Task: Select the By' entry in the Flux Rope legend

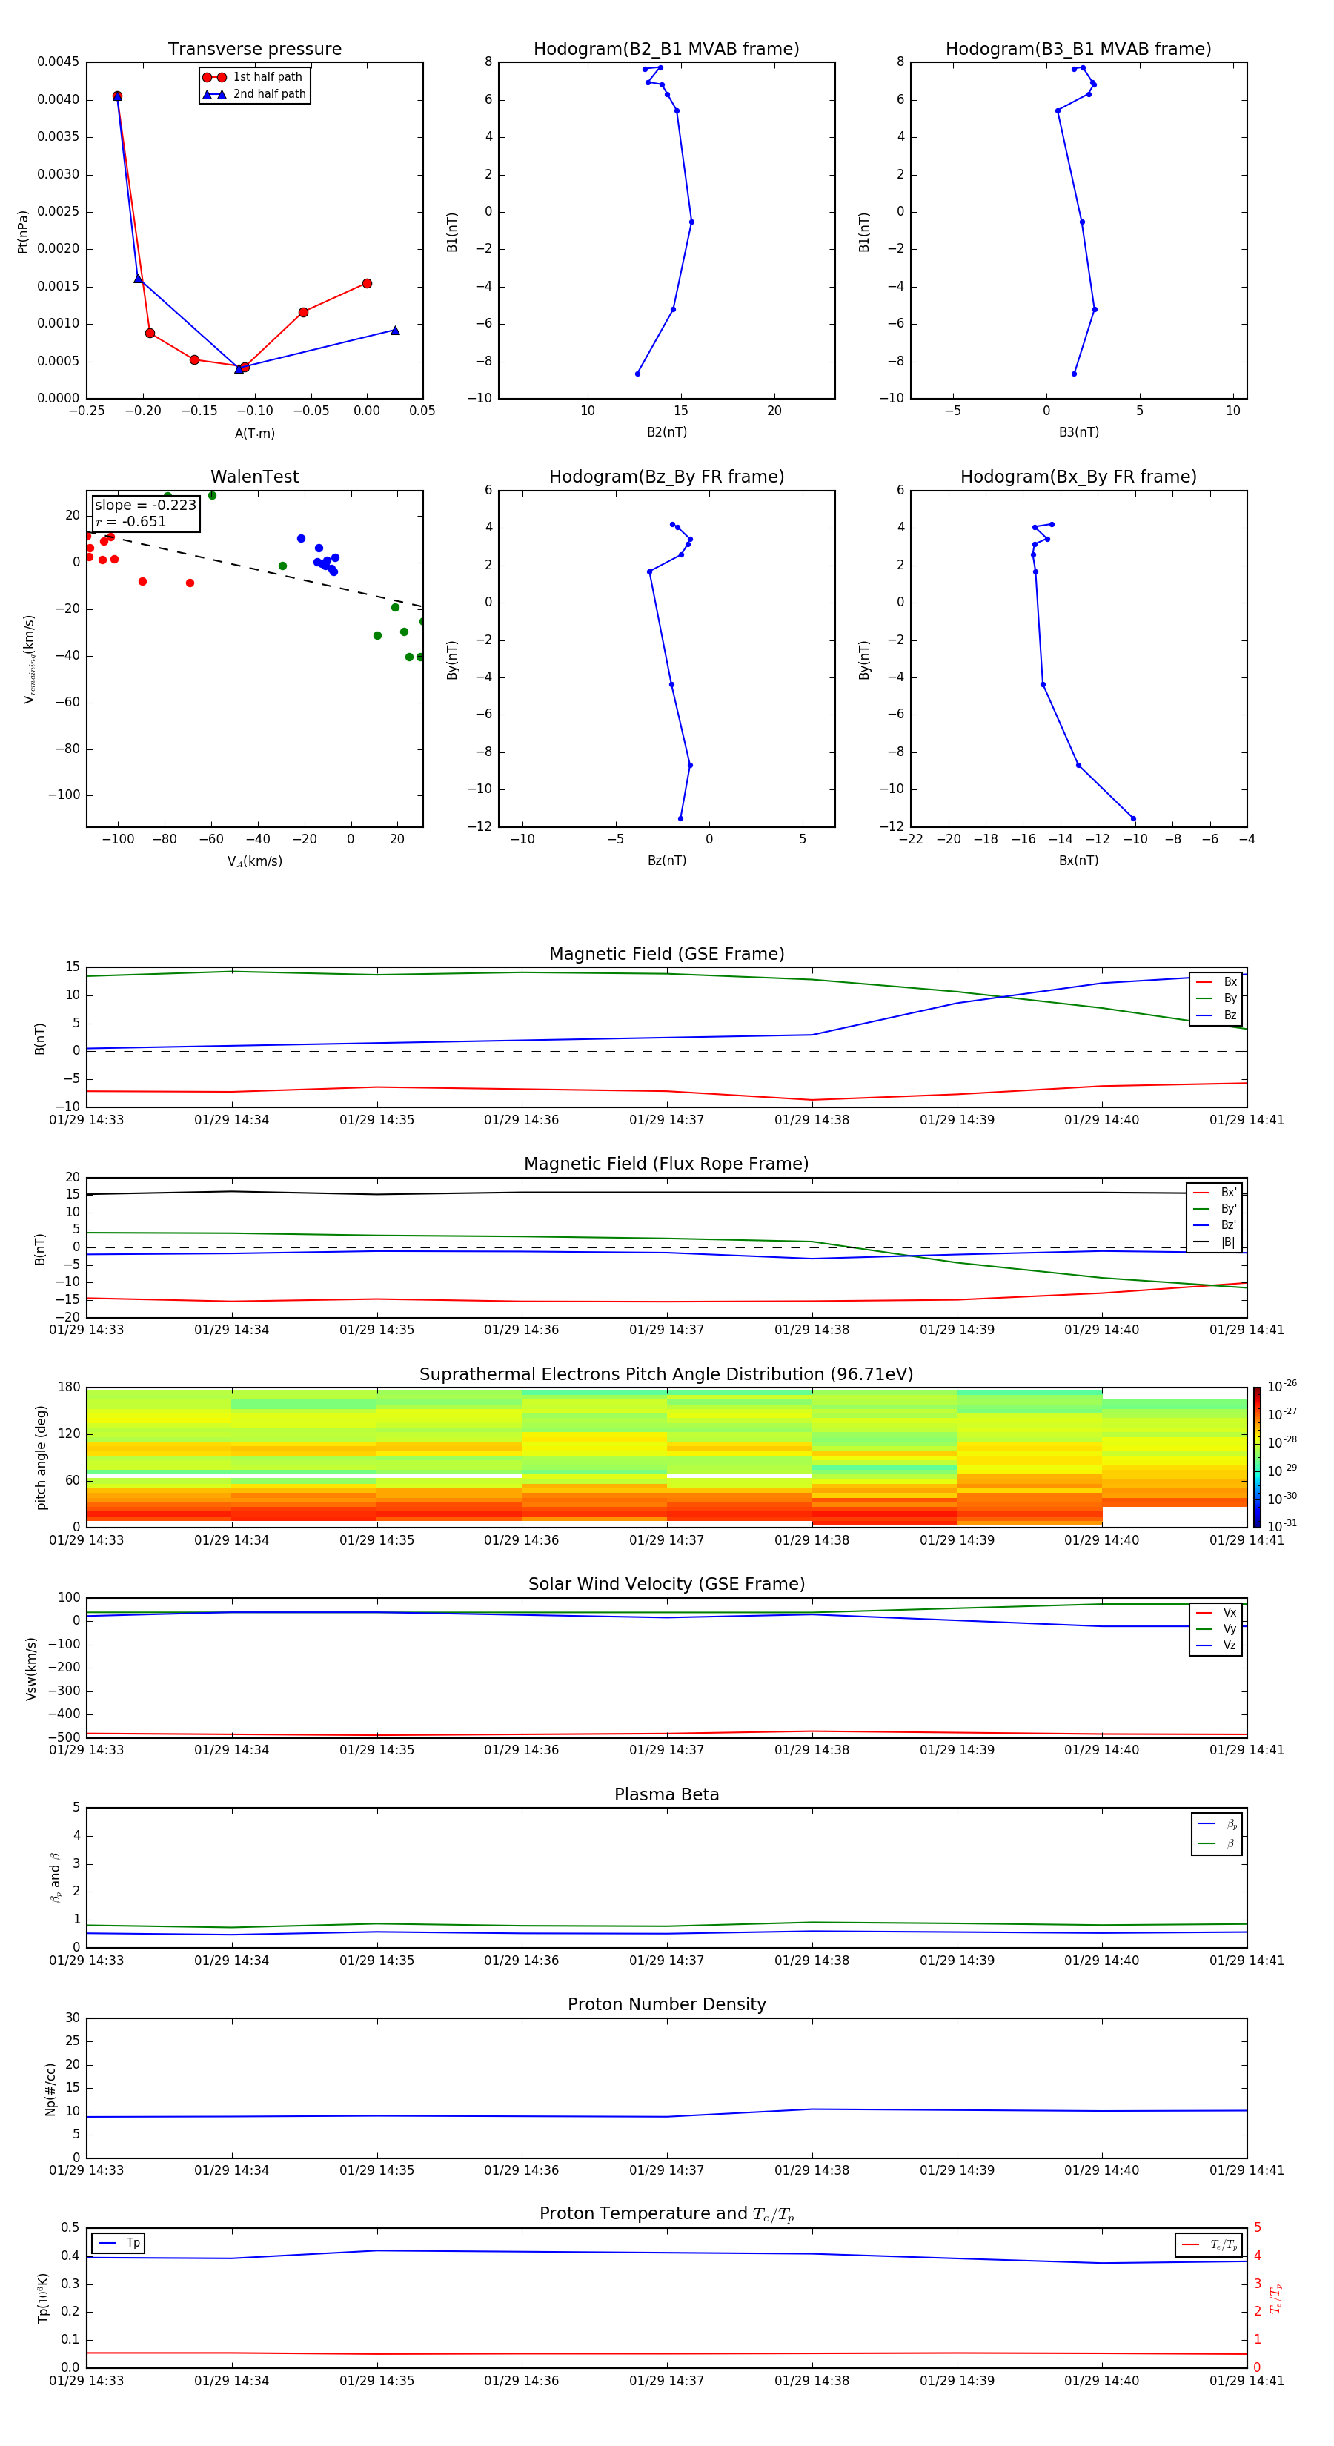Action: point(1215,1209)
